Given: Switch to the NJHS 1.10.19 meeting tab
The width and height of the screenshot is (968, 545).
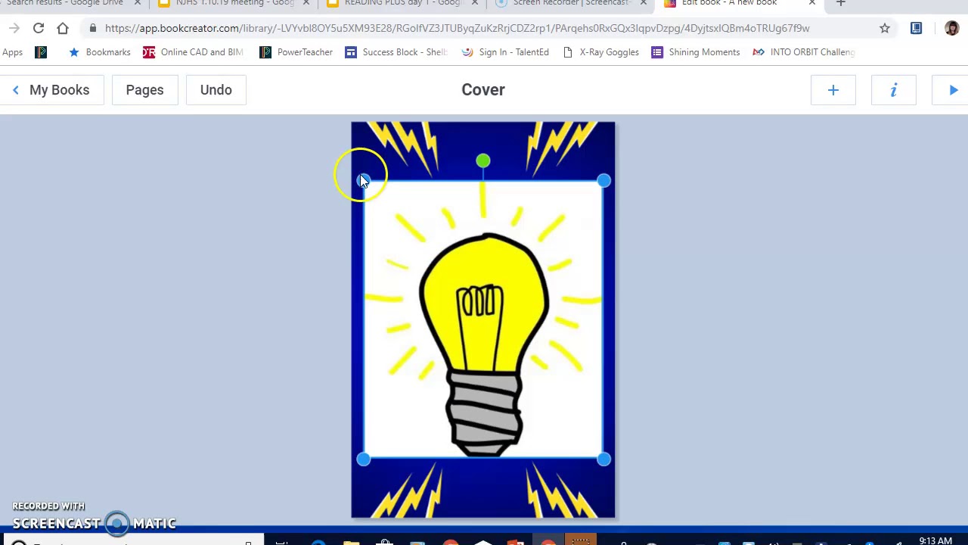Looking at the screenshot, I should click(x=235, y=4).
